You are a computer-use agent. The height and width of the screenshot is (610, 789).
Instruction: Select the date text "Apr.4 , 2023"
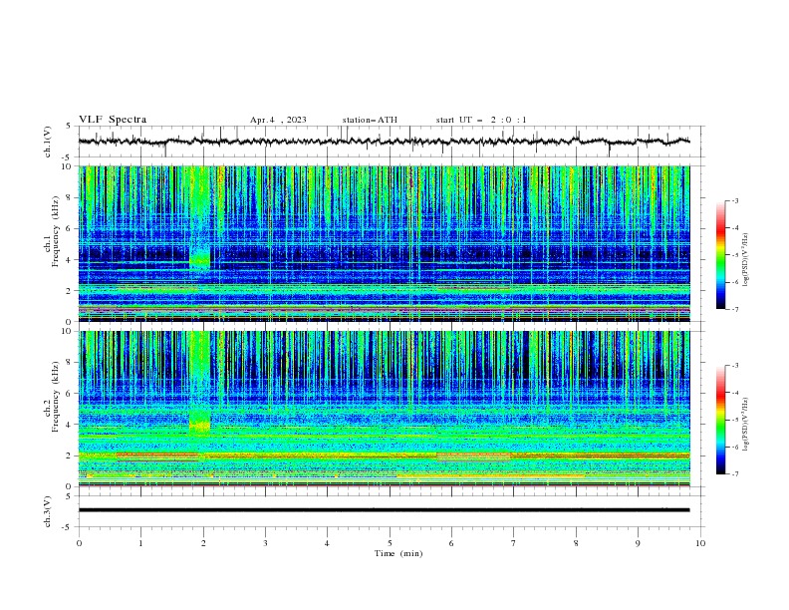click(278, 120)
